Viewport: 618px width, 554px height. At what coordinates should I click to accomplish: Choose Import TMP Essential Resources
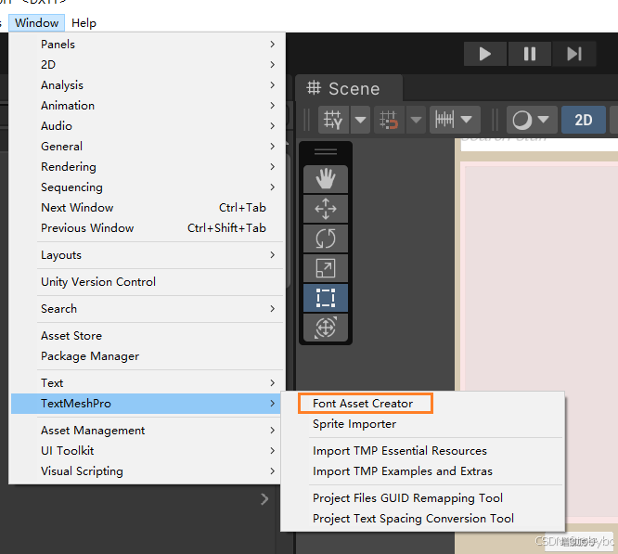point(422,451)
